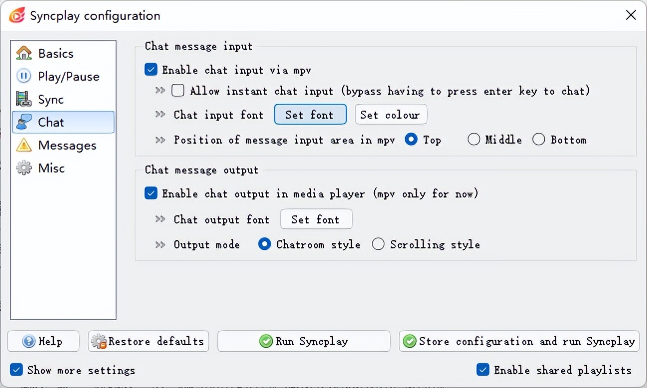Select Middle message input position
647x388 pixels.
tap(474, 140)
